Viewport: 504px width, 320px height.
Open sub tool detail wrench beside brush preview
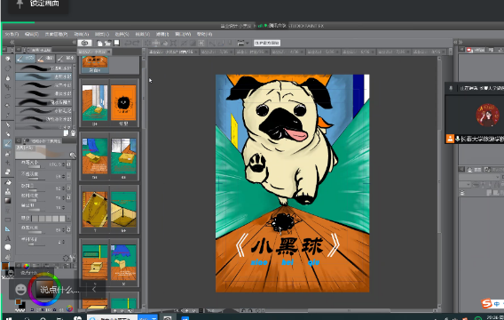coord(73,156)
